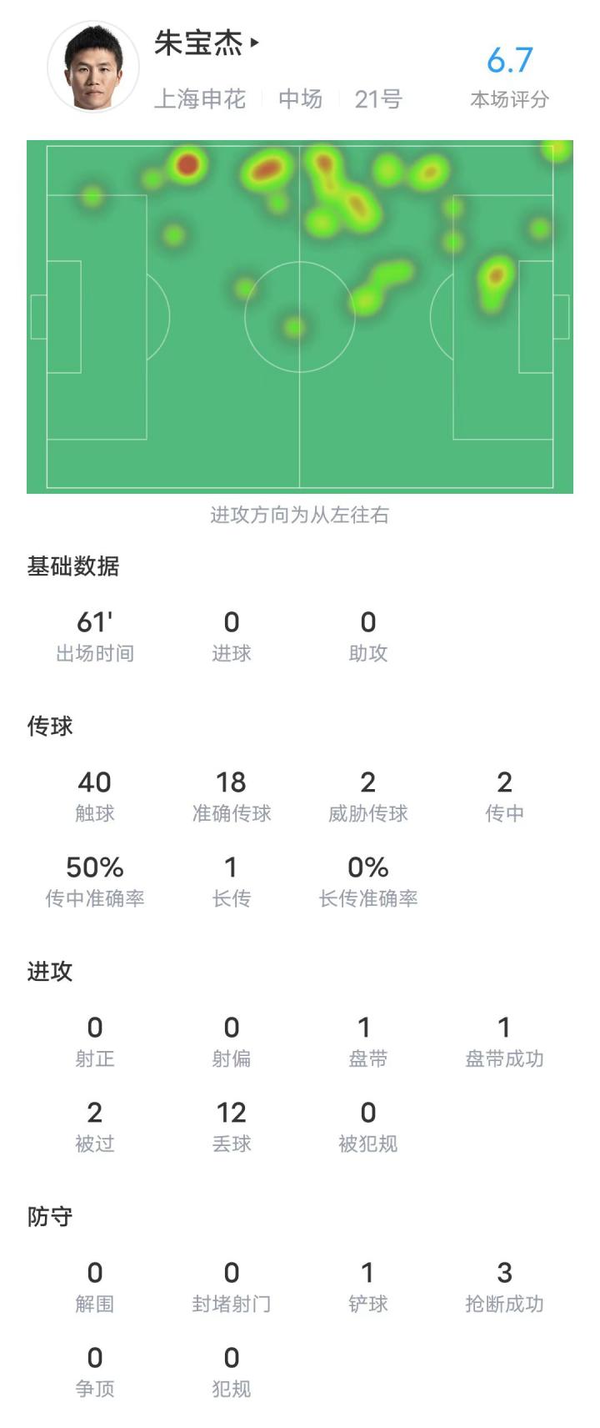
Task: Click the 中场 position label
Action: pos(300,99)
